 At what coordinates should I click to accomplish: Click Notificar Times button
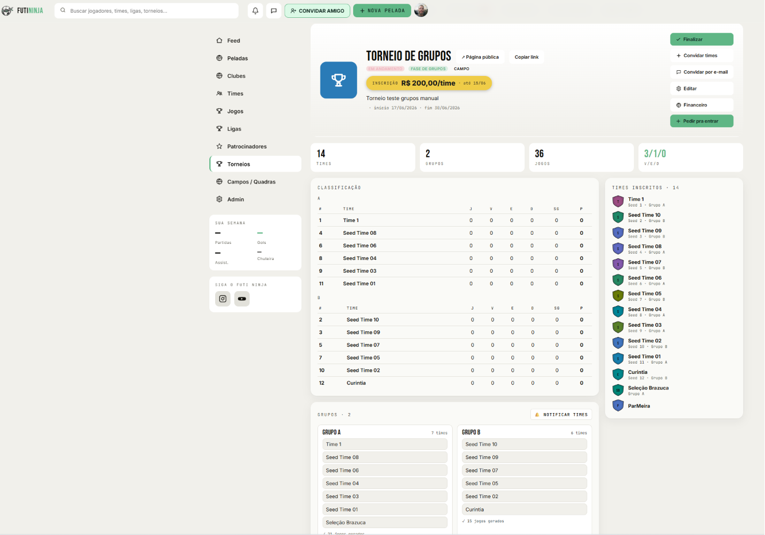(561, 414)
